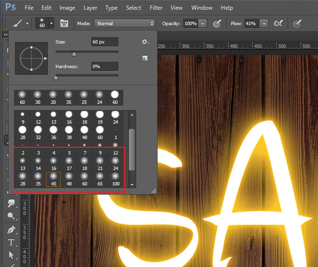Click the Flow 41% field
The image size is (318, 267).
pyautogui.click(x=252, y=24)
